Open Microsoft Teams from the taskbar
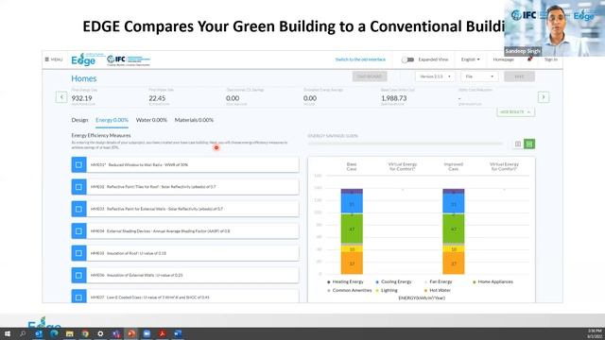Screen dimensions: 605x340 (115, 333)
